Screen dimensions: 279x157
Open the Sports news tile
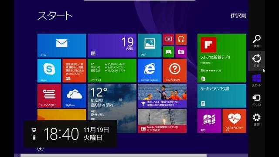pyautogui.click(x=162, y=96)
